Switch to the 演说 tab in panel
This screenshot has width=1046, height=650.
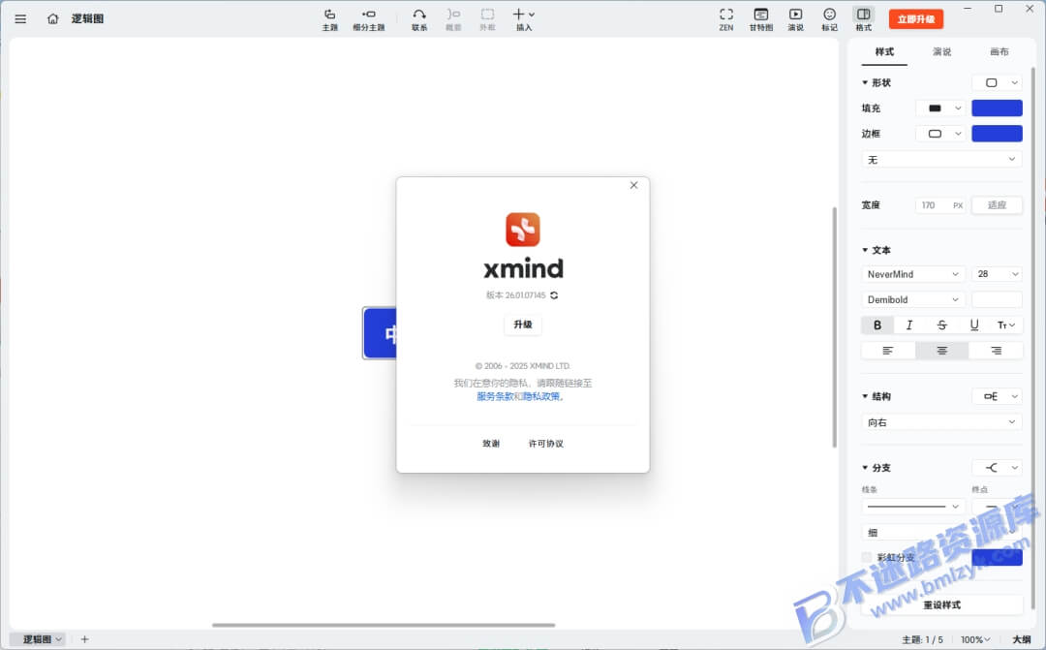pyautogui.click(x=941, y=51)
